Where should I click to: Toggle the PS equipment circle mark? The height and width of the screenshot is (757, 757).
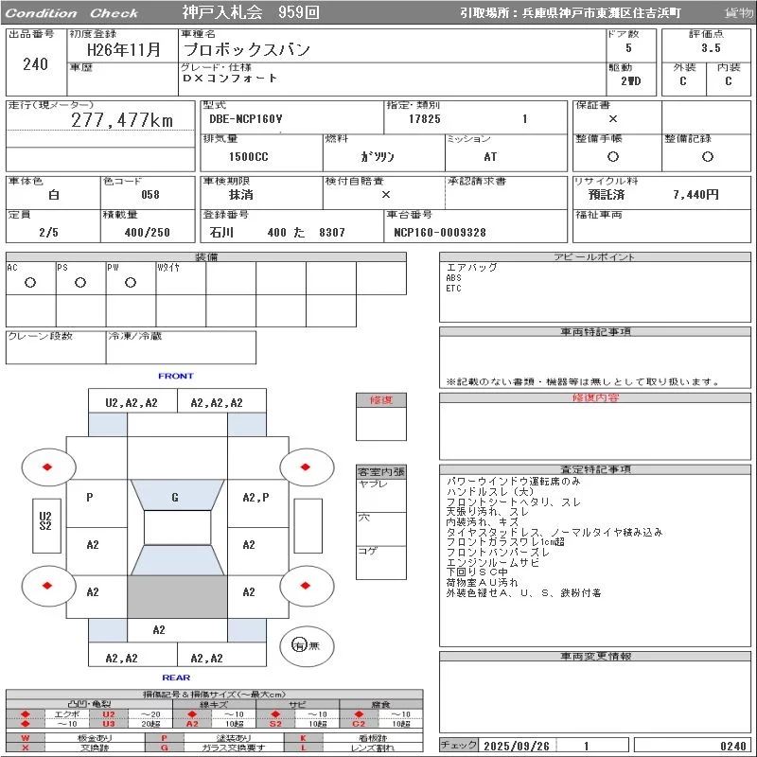(80, 282)
